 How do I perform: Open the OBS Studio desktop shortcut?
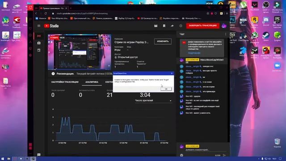click(x=266, y=7)
